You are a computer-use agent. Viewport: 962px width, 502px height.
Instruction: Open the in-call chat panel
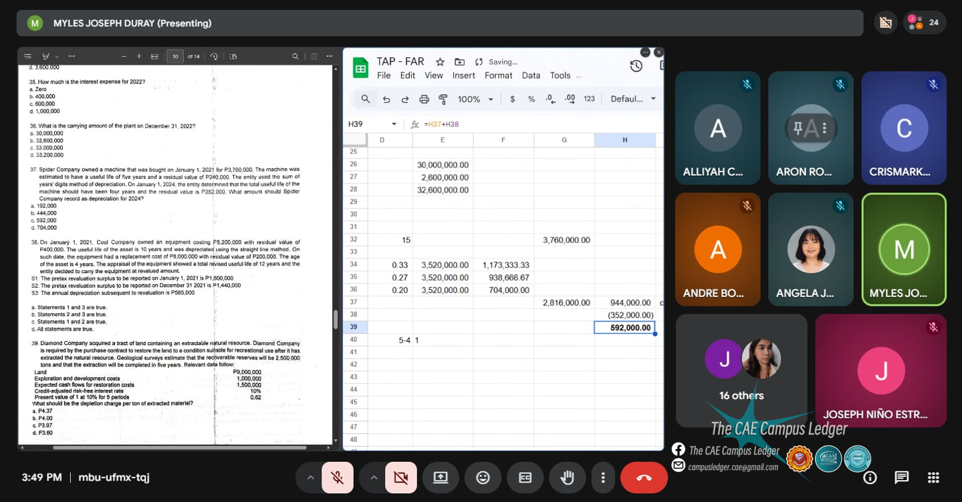(902, 477)
